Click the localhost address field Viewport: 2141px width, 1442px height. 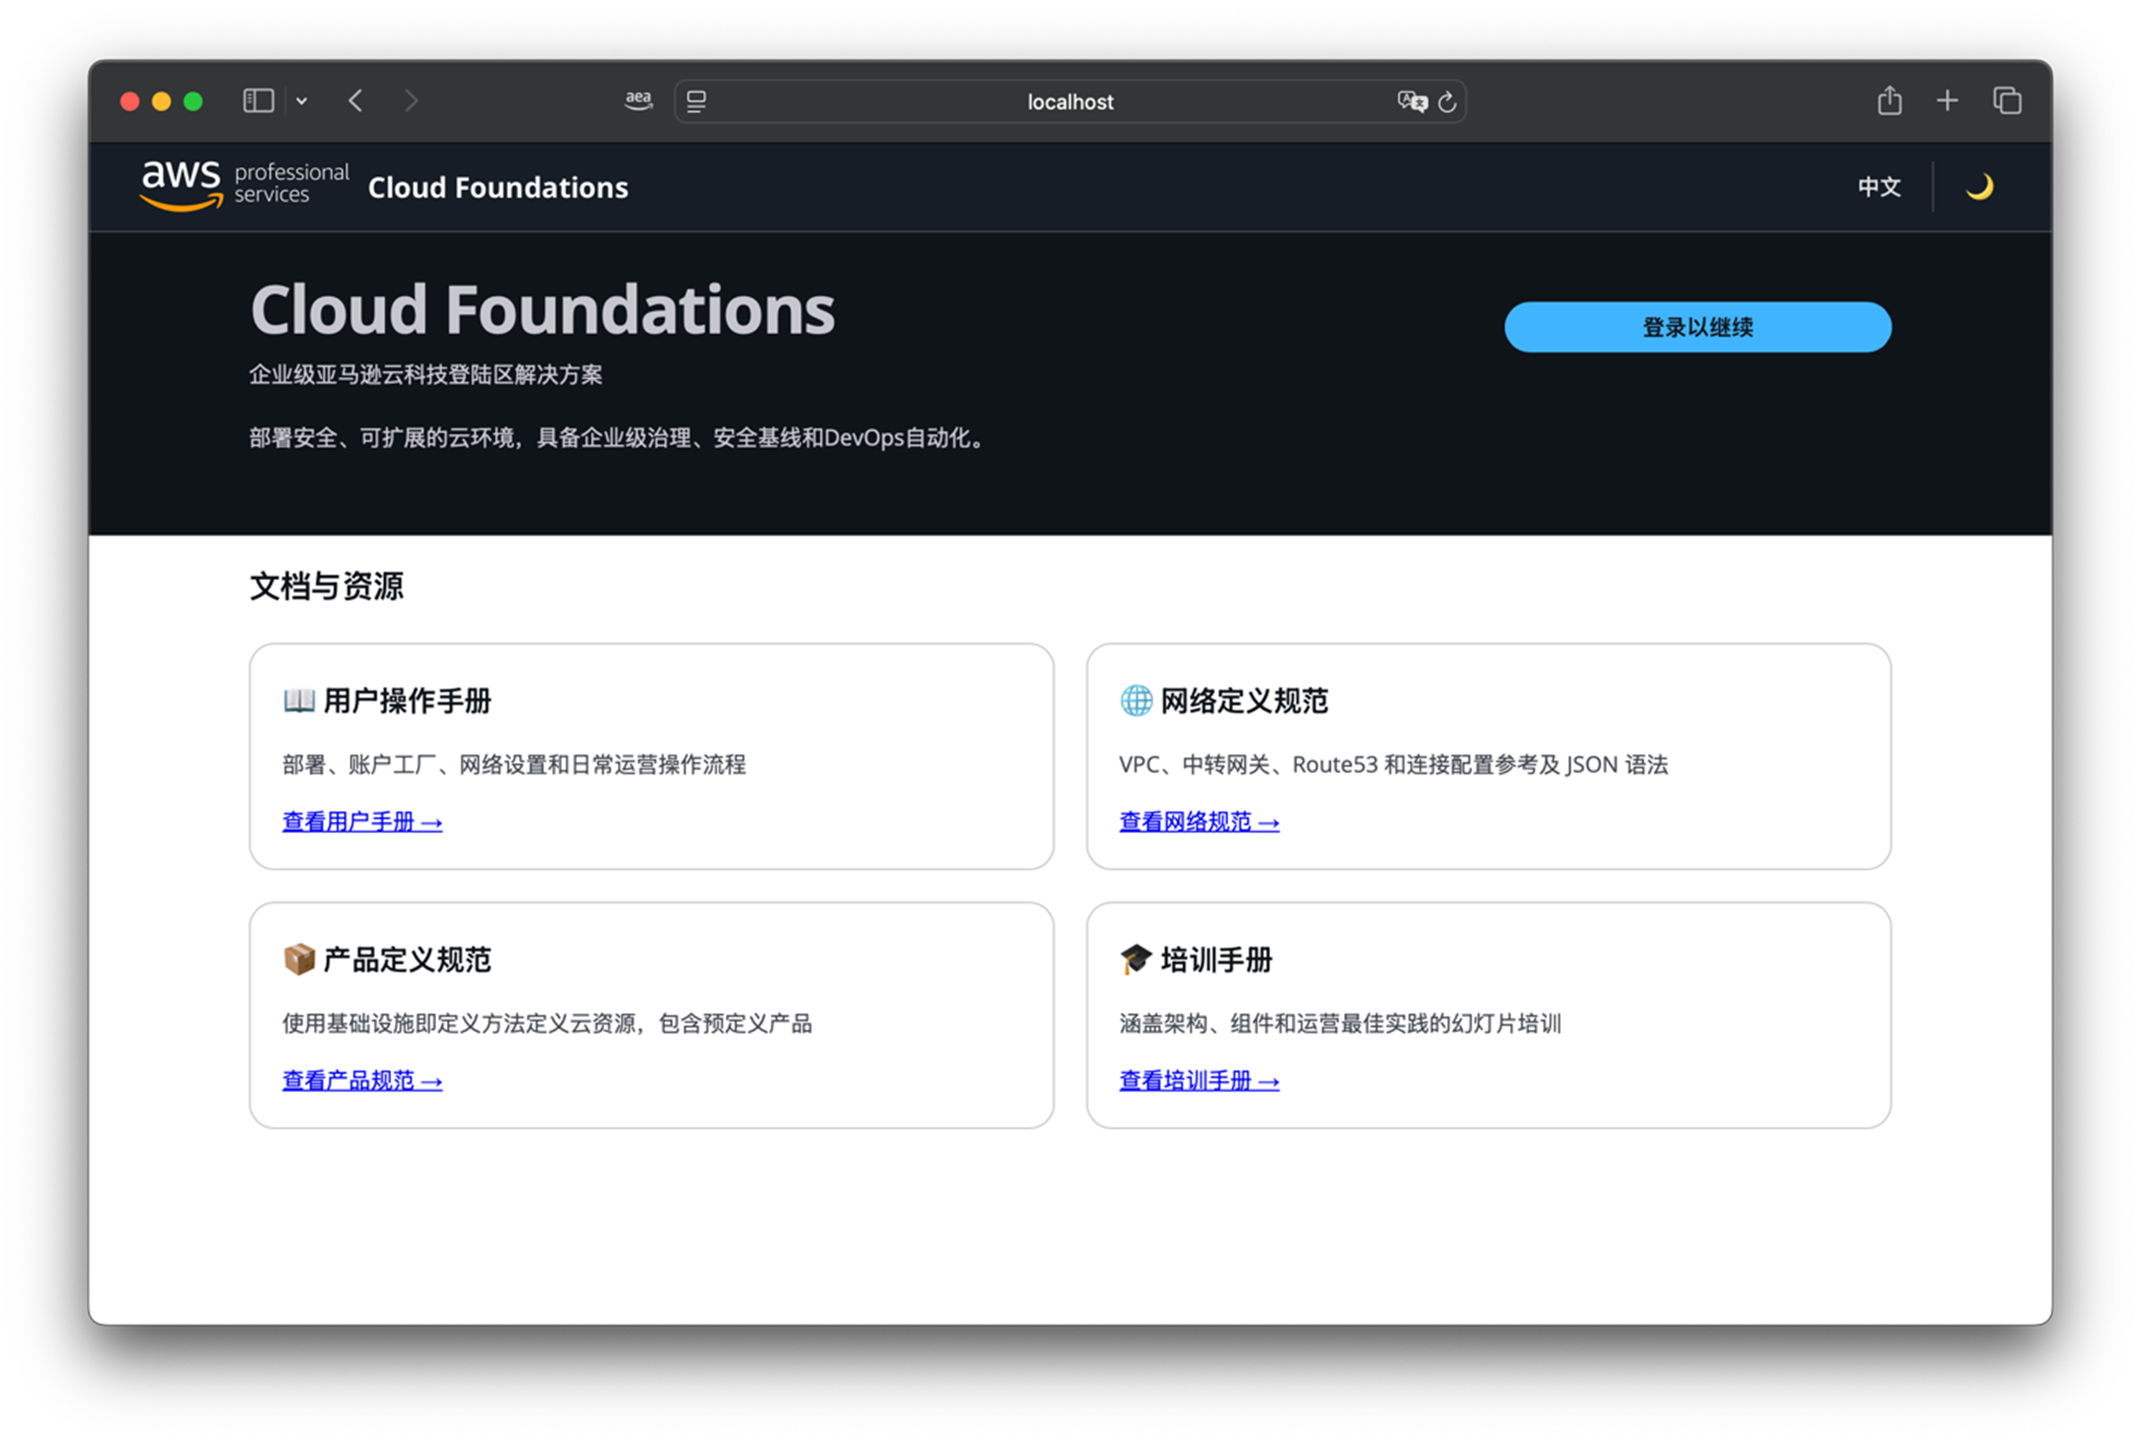tap(1070, 101)
